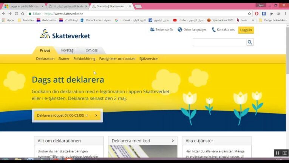Image resolution: width=289 pixels, height=163 pixels.
Task: Open the Gmail bookmark
Action: click(x=130, y=20)
